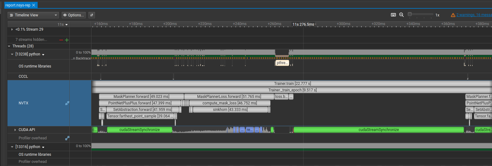Click the green plus icon to show hidden streams
Screen dimensions: 492x166
tap(67, 40)
